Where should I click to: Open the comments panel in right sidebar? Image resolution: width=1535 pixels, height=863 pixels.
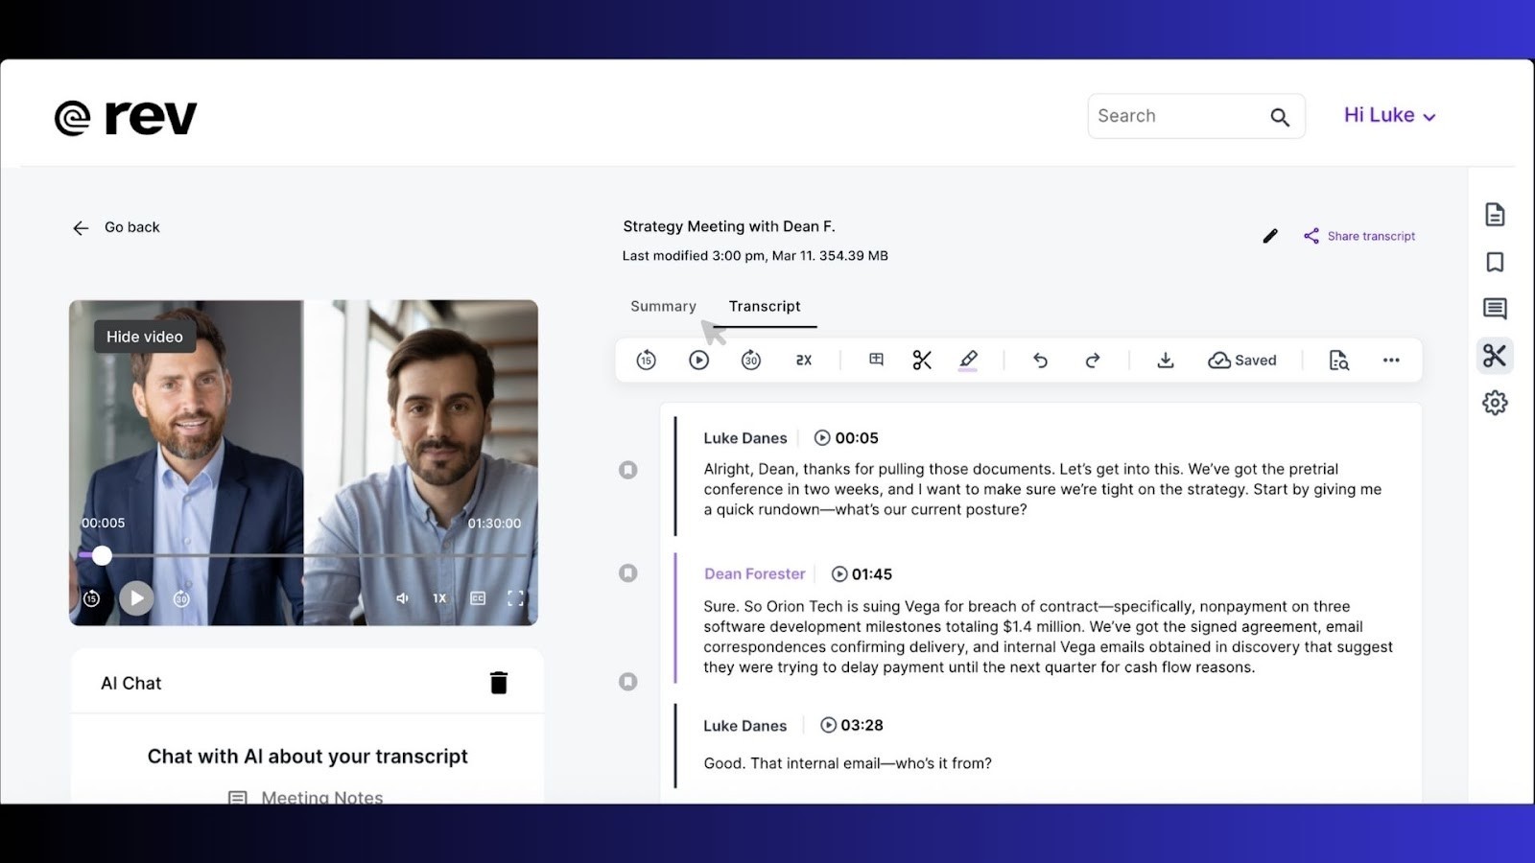pyautogui.click(x=1495, y=308)
